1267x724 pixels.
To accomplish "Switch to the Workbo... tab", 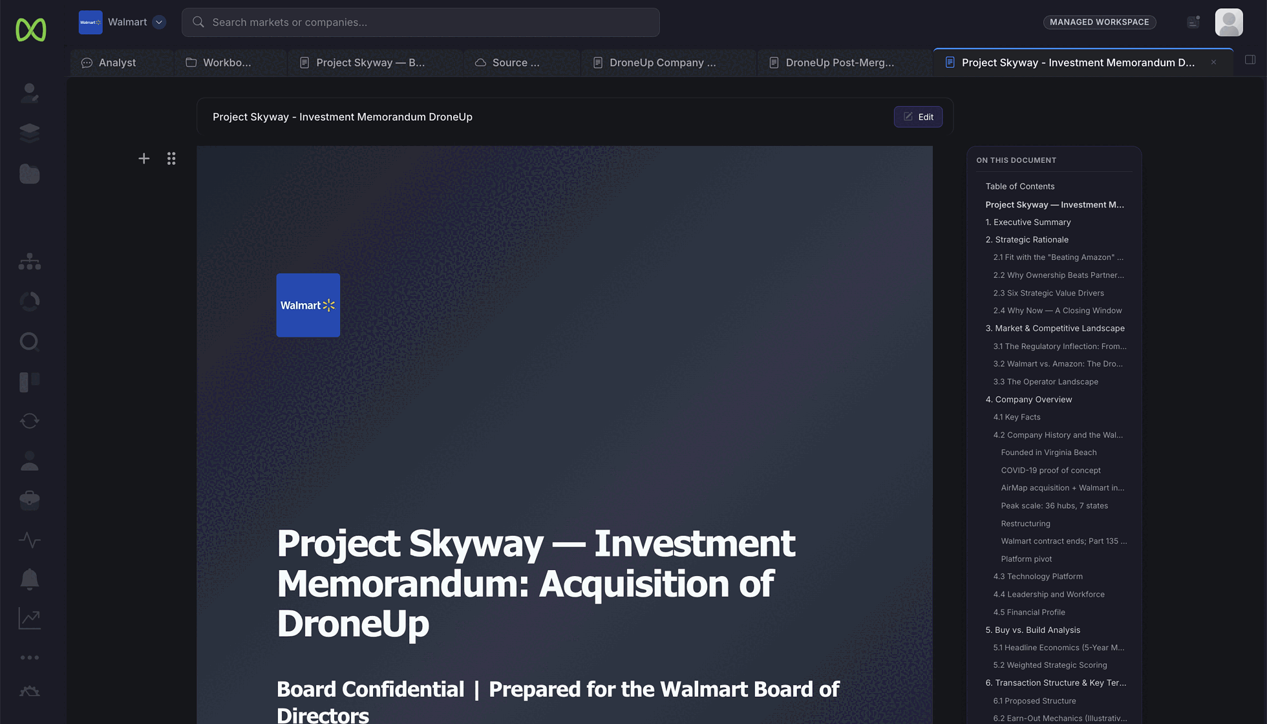I will [x=230, y=63].
